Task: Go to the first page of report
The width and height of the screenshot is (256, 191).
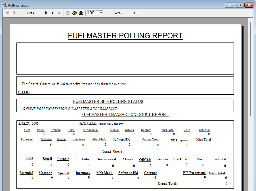Action: pyautogui.click(x=7, y=13)
